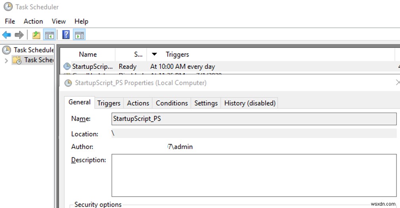Sort by the Name column header

88,55
